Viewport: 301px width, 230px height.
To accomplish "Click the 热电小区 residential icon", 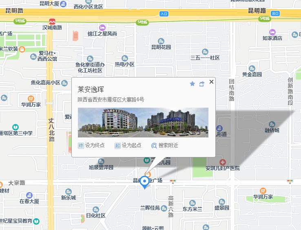I will (124, 58).
